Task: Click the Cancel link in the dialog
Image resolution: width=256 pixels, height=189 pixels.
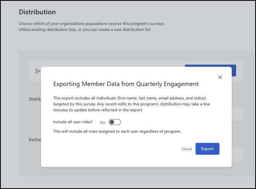Action: [x=186, y=149]
